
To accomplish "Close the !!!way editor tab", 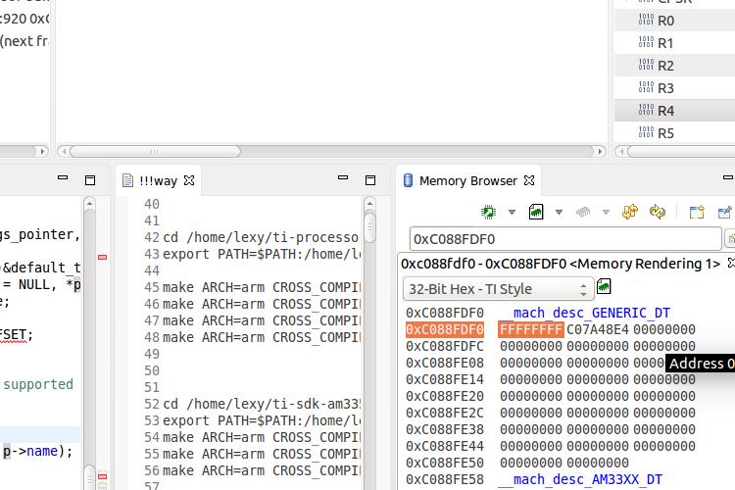I will (x=190, y=180).
